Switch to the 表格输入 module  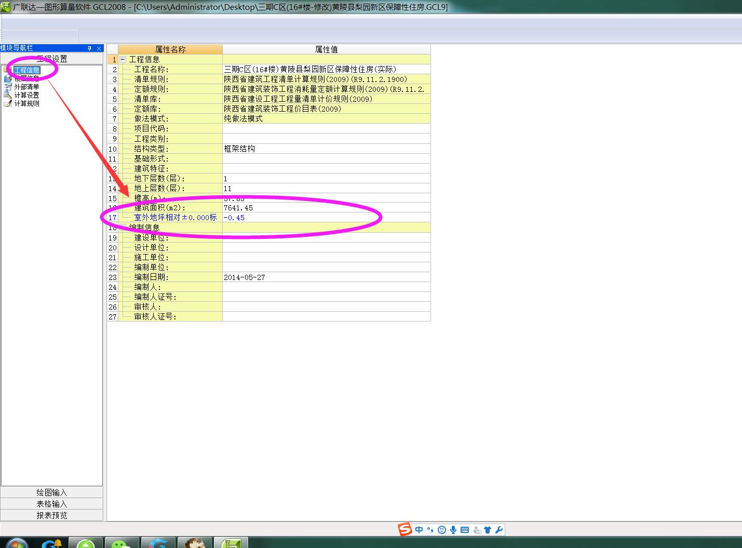coord(52,504)
